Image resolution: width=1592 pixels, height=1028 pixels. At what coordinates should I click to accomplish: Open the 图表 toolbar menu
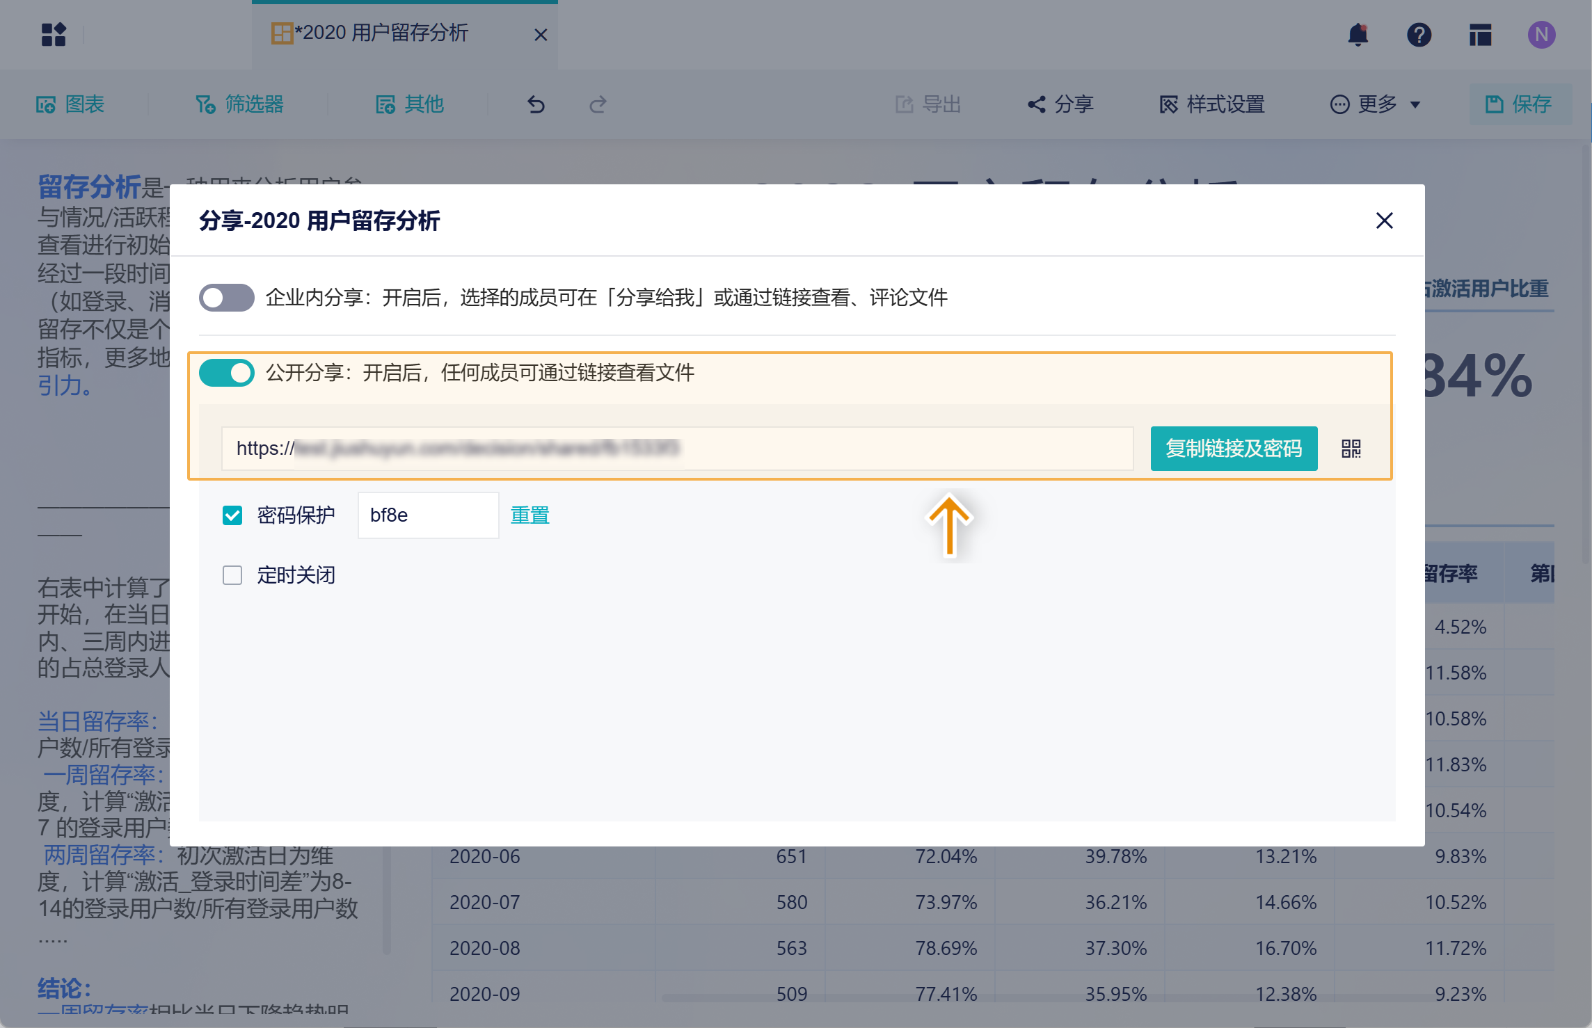point(70,104)
